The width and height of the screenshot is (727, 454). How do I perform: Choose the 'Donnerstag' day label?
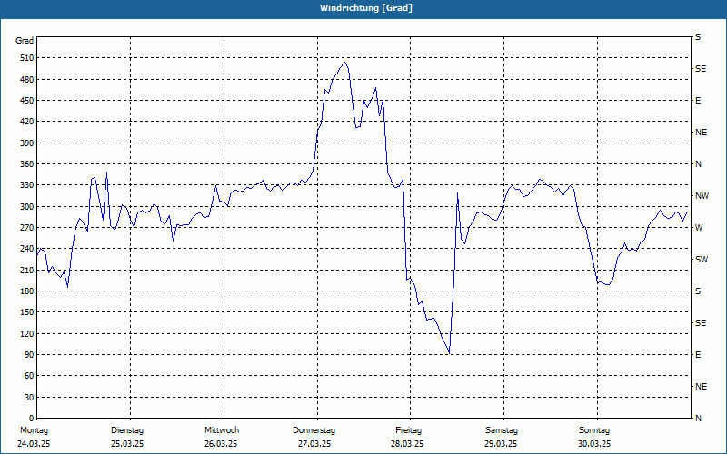(314, 430)
